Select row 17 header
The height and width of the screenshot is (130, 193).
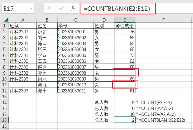pos(4,120)
